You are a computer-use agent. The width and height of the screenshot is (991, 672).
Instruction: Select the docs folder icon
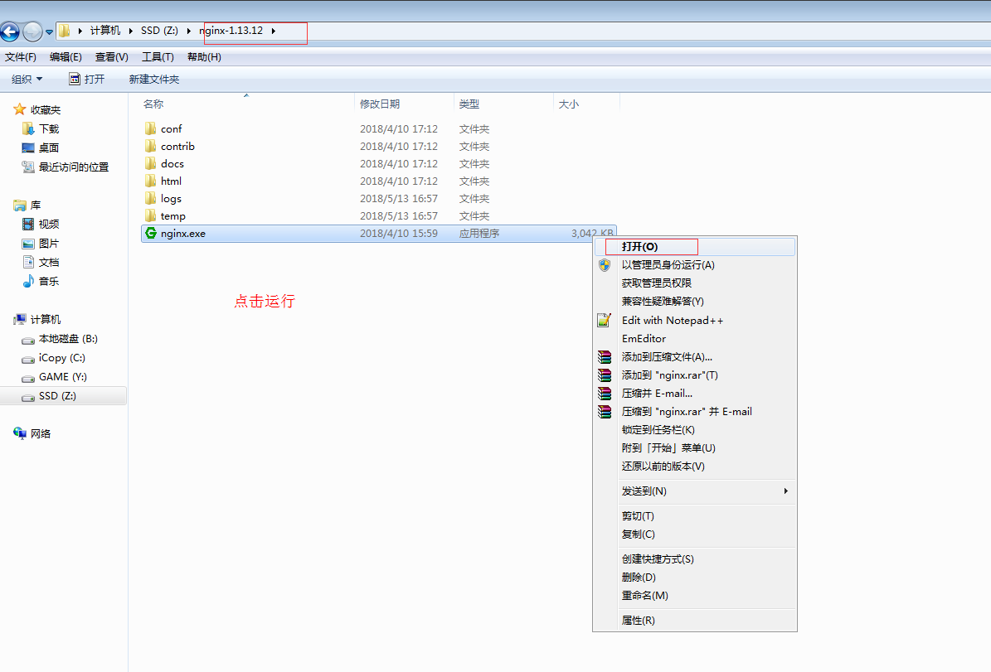point(150,163)
